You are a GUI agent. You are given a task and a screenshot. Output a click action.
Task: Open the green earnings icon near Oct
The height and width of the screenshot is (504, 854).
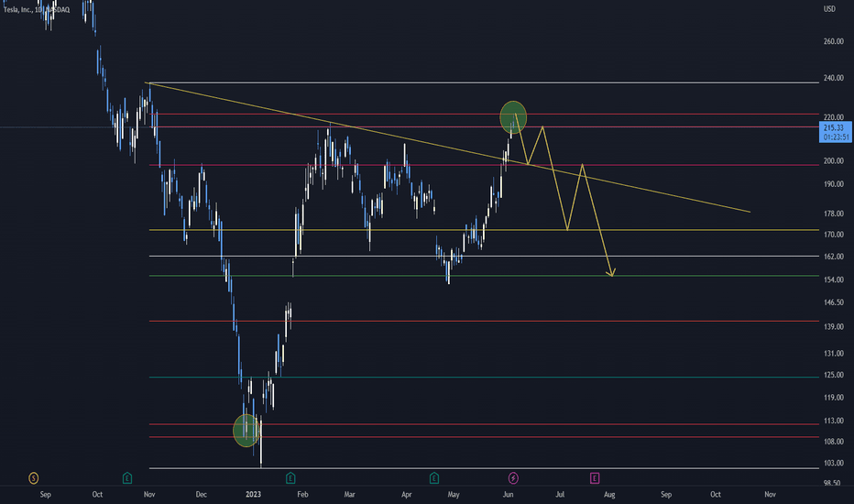click(126, 478)
